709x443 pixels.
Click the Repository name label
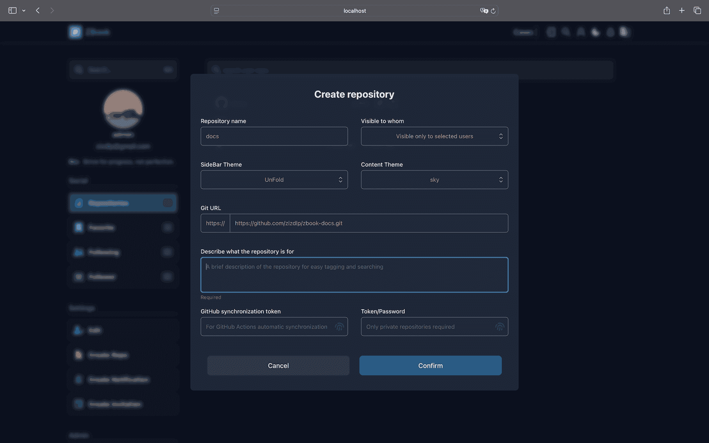tap(223, 121)
